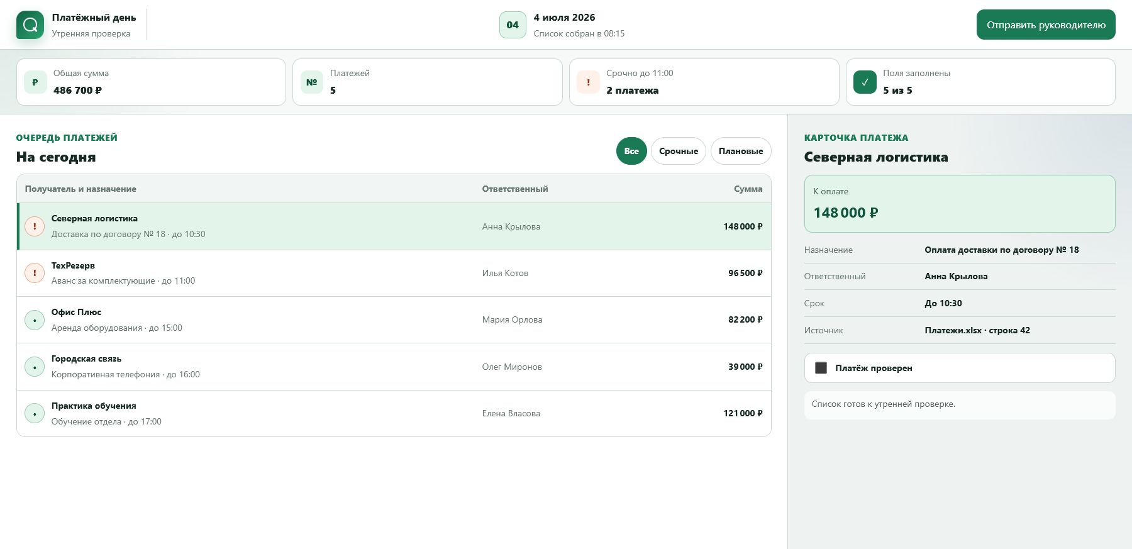Click the Платёжный день app logo icon

(30, 25)
